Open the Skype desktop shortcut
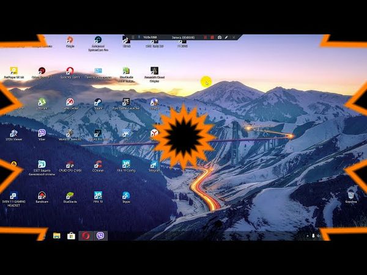The height and width of the screenshot is (275, 367). click(x=126, y=196)
